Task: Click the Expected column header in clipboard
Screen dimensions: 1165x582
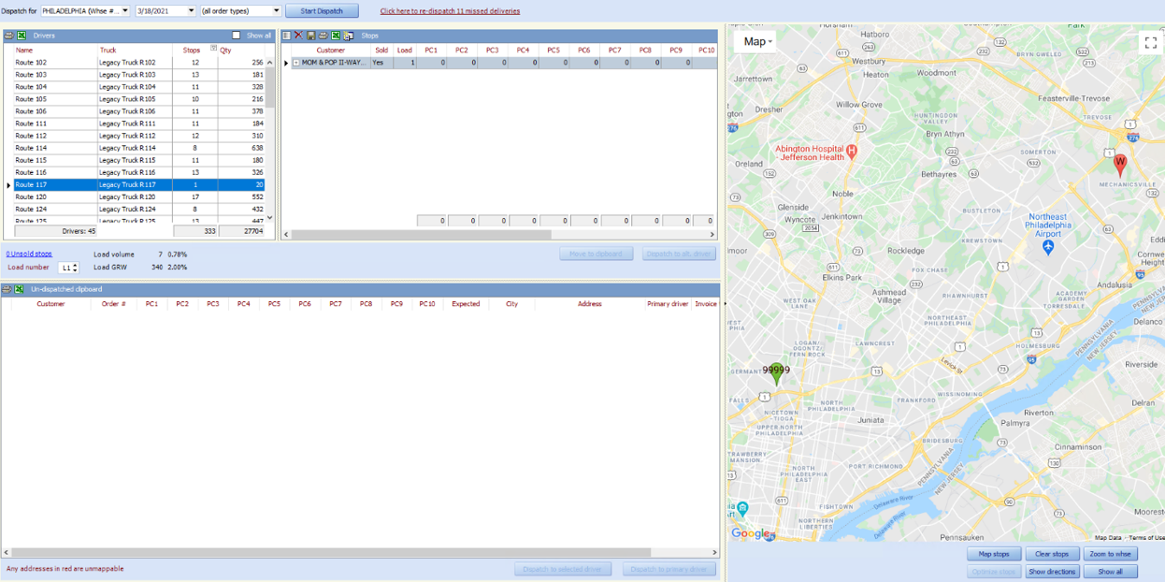Action: point(466,304)
